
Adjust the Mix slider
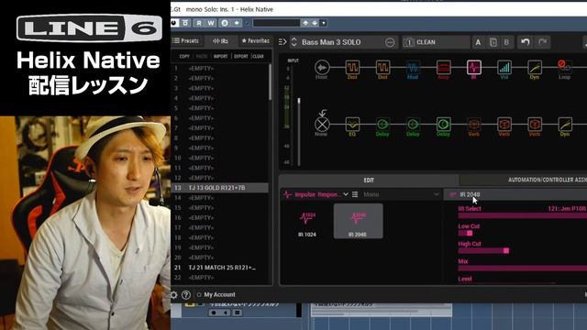[x=523, y=269]
